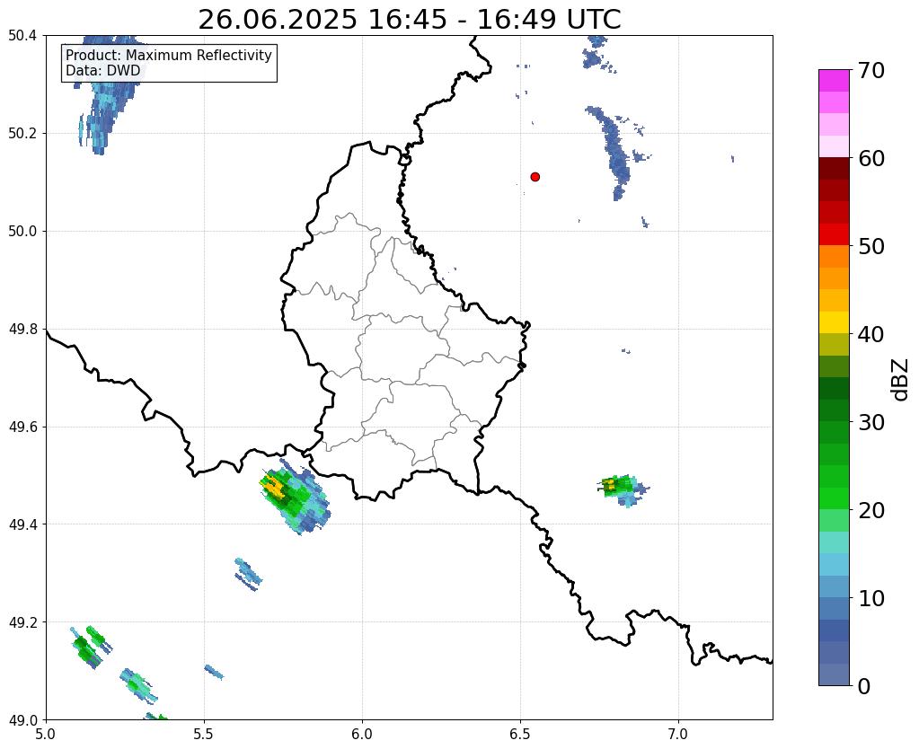Click the red station marker dot
This screenshot has width=919, height=749.
coord(535,176)
